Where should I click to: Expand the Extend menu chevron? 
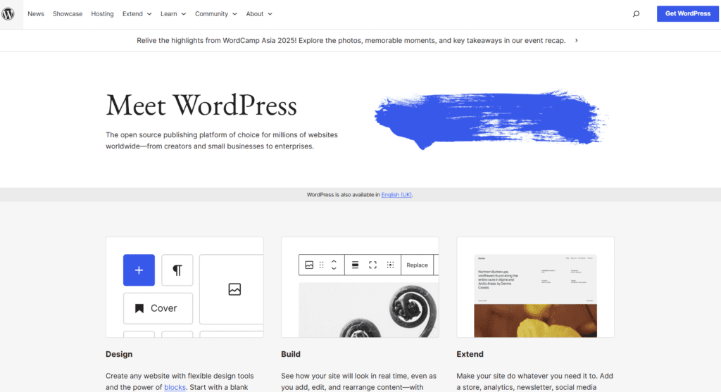click(x=149, y=14)
